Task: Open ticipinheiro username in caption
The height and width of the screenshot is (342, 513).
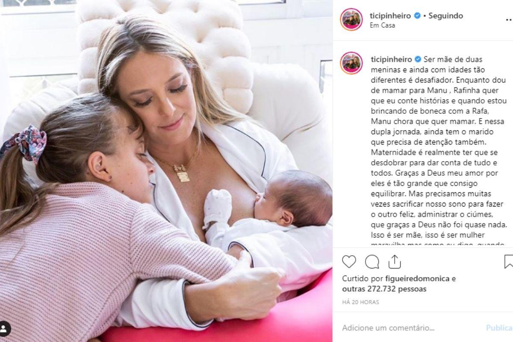Action: (390, 59)
